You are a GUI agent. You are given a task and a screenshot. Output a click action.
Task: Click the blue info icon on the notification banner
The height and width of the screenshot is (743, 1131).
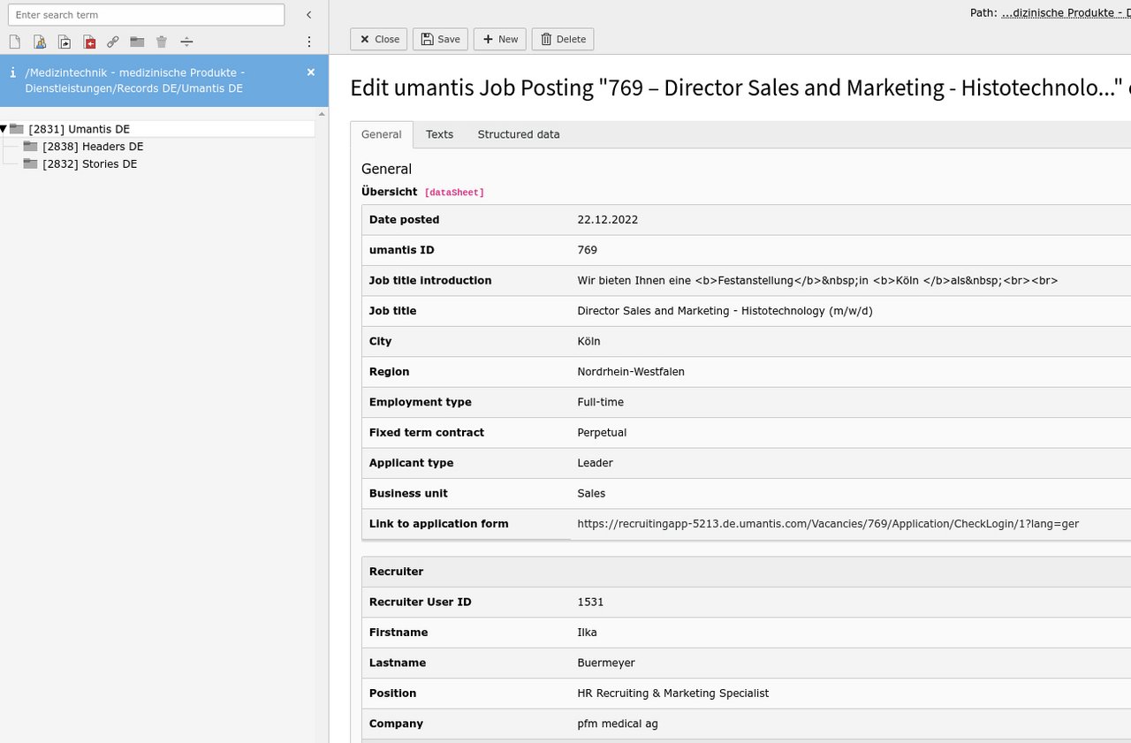(x=12, y=72)
